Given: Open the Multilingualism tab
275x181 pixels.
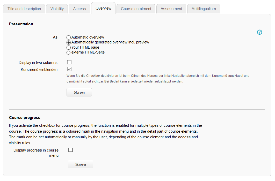Looking at the screenshot, I should click(x=204, y=9).
